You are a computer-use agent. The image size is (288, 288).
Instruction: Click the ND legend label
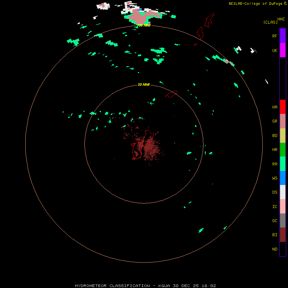[x=275, y=249]
